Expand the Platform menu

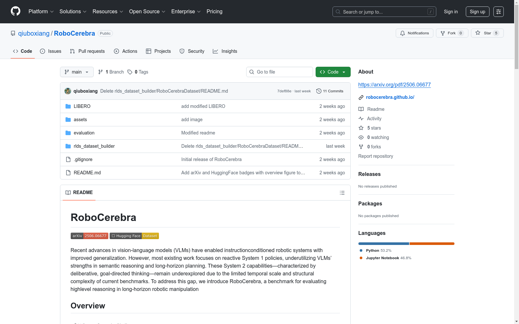(41, 12)
